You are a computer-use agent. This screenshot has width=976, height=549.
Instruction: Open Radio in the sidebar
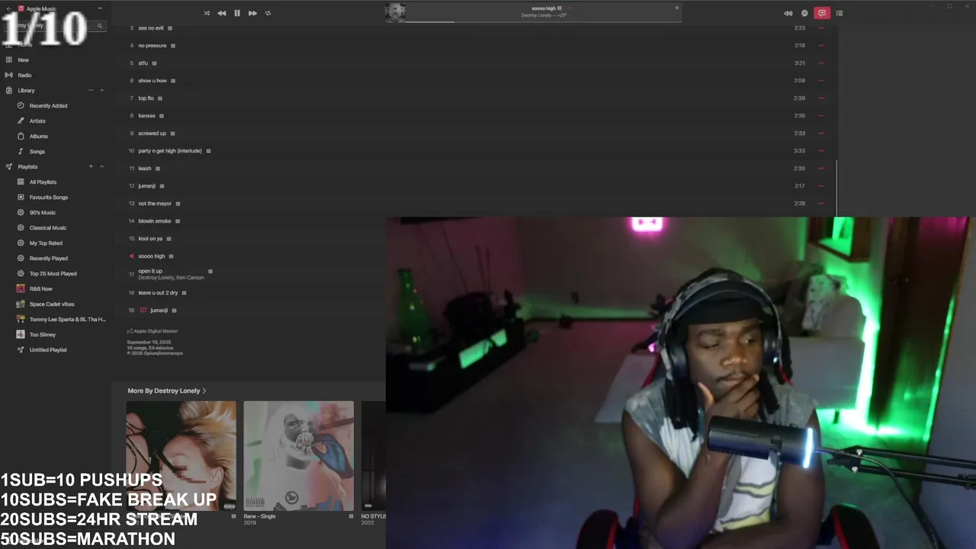(24, 75)
